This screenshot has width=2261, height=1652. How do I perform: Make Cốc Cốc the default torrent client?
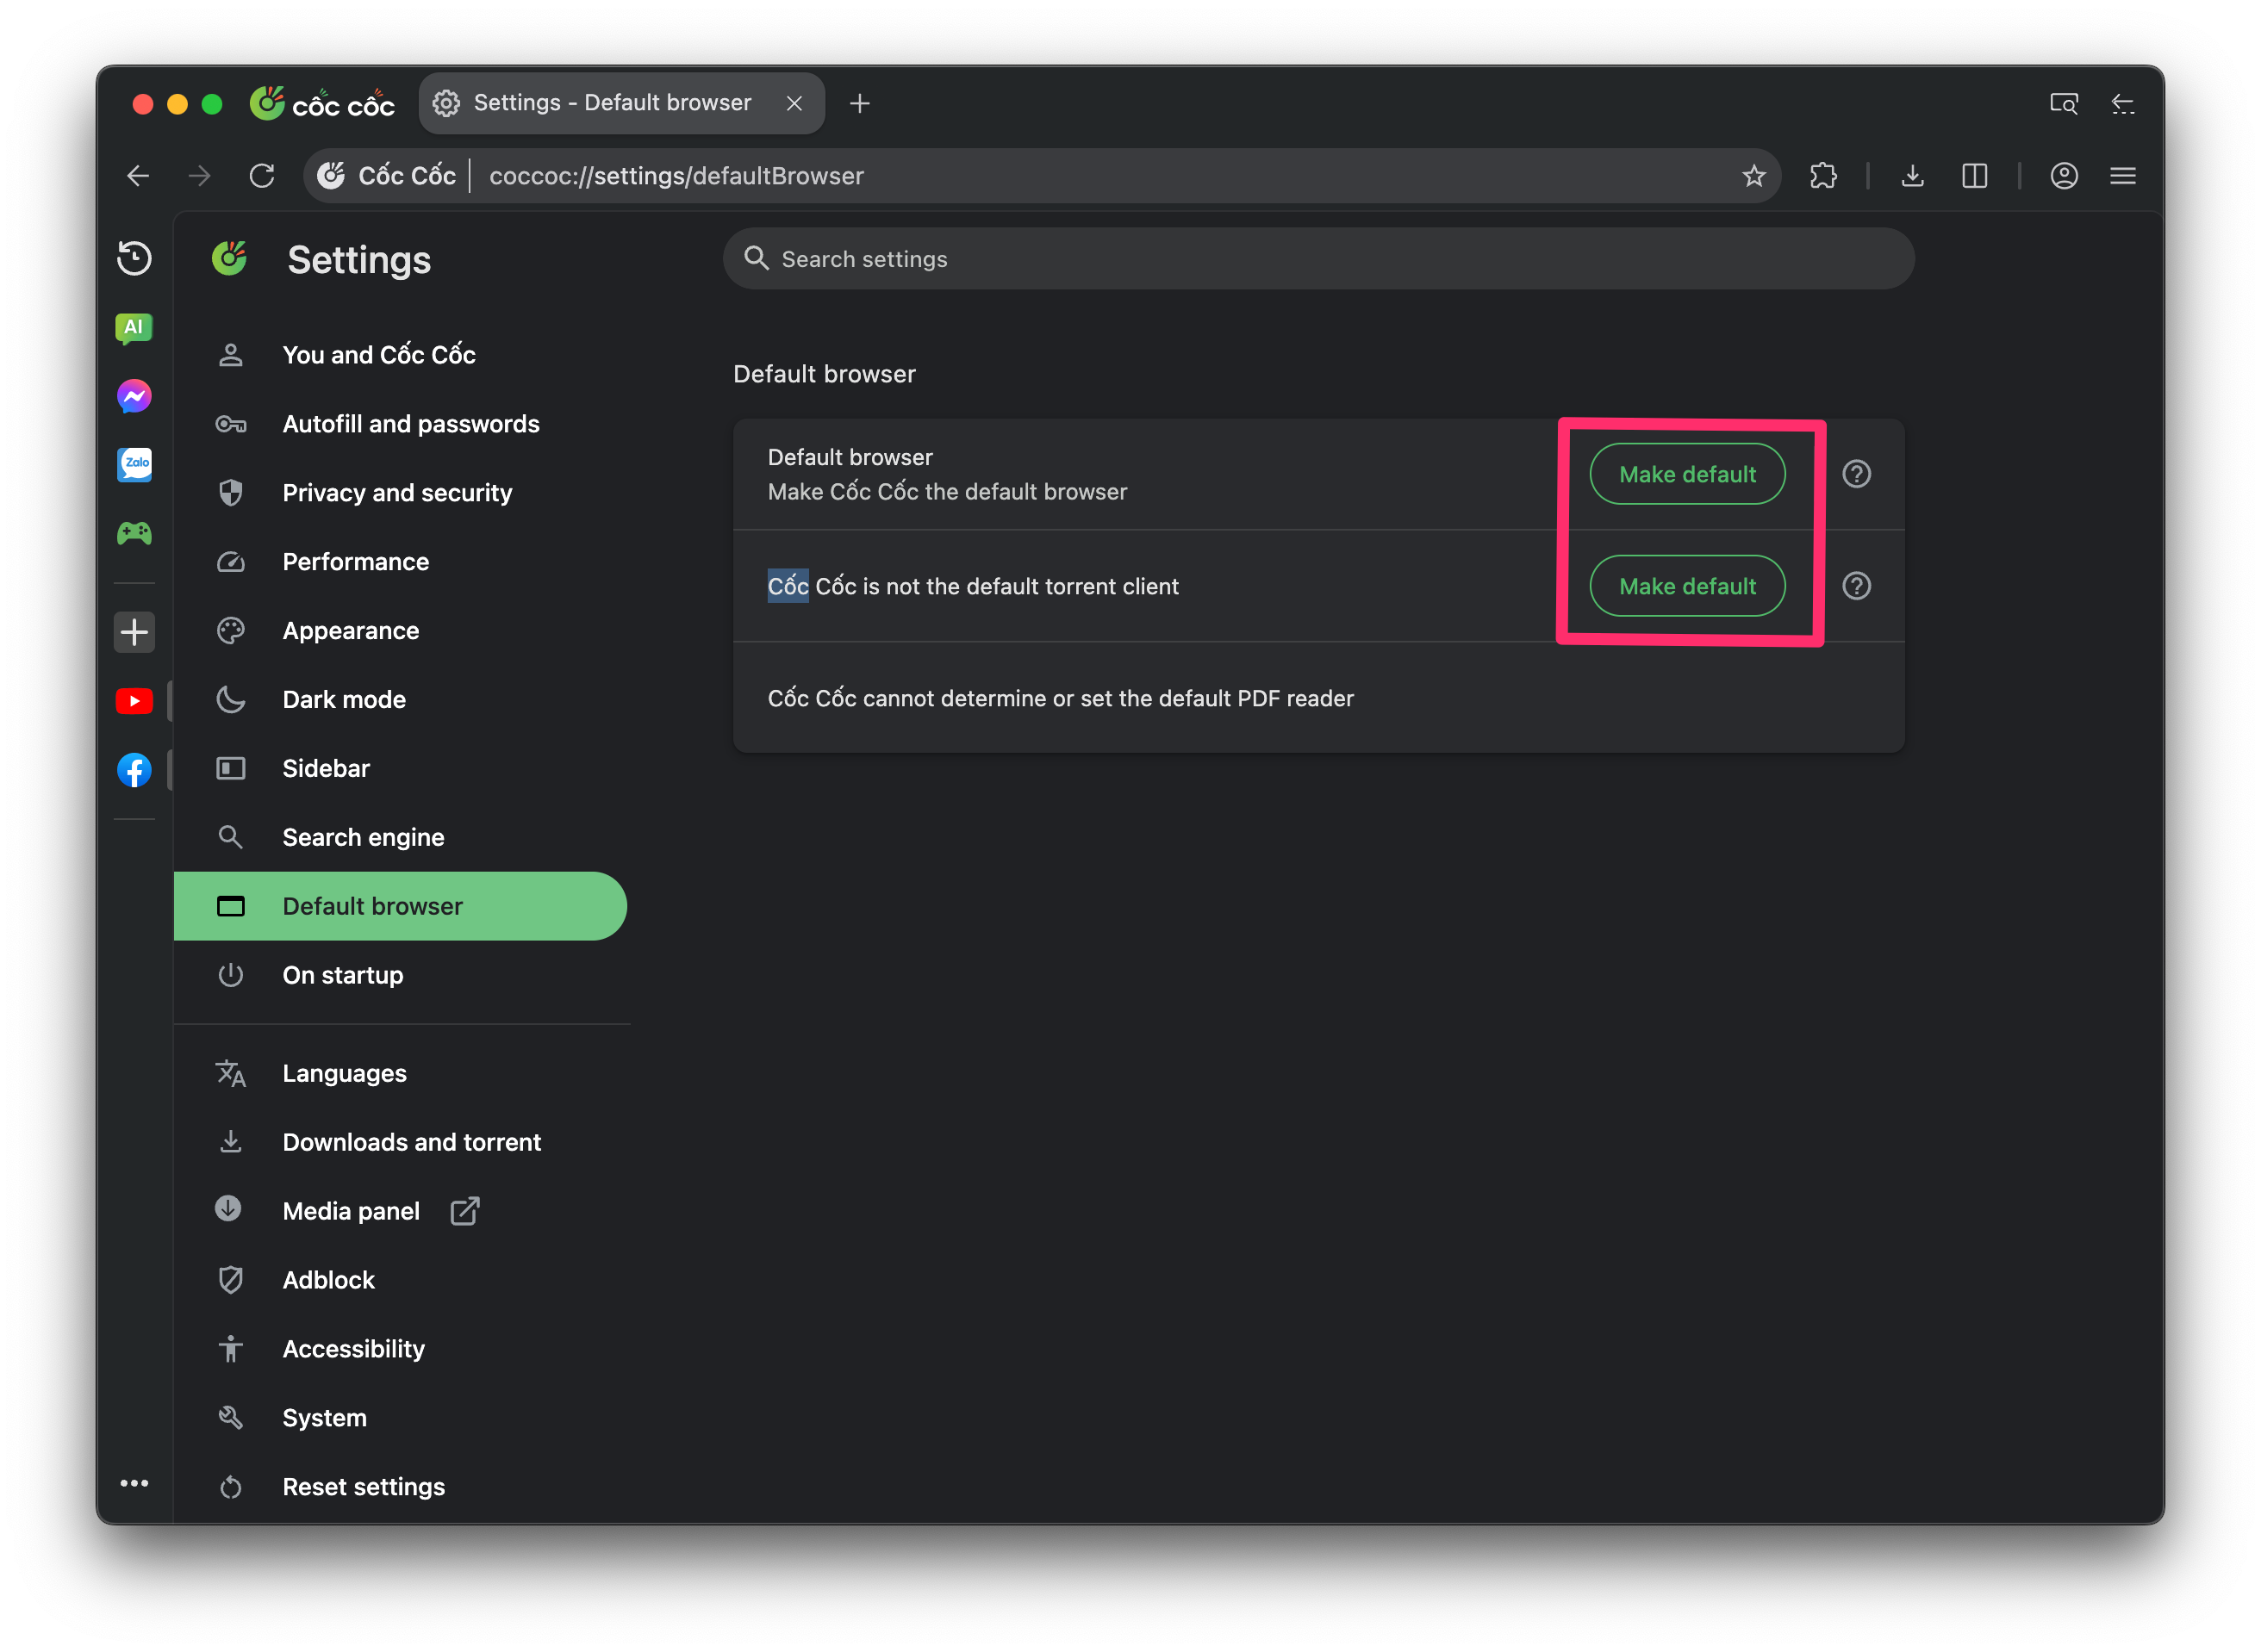1687,586
